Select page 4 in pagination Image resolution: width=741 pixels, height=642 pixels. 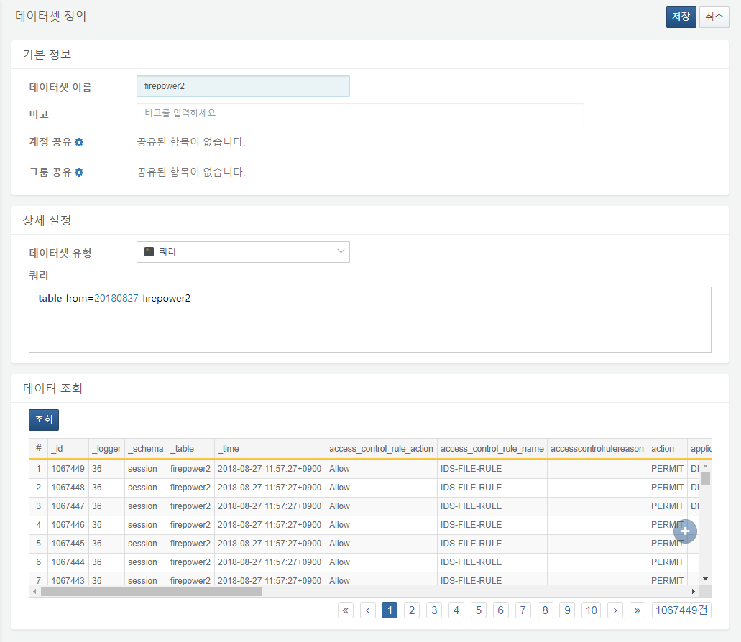tap(456, 610)
